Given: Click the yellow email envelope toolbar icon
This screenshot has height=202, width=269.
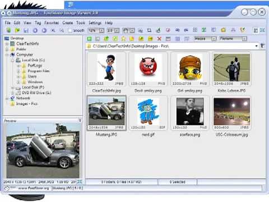Looking at the screenshot, I should (x=223, y=30).
